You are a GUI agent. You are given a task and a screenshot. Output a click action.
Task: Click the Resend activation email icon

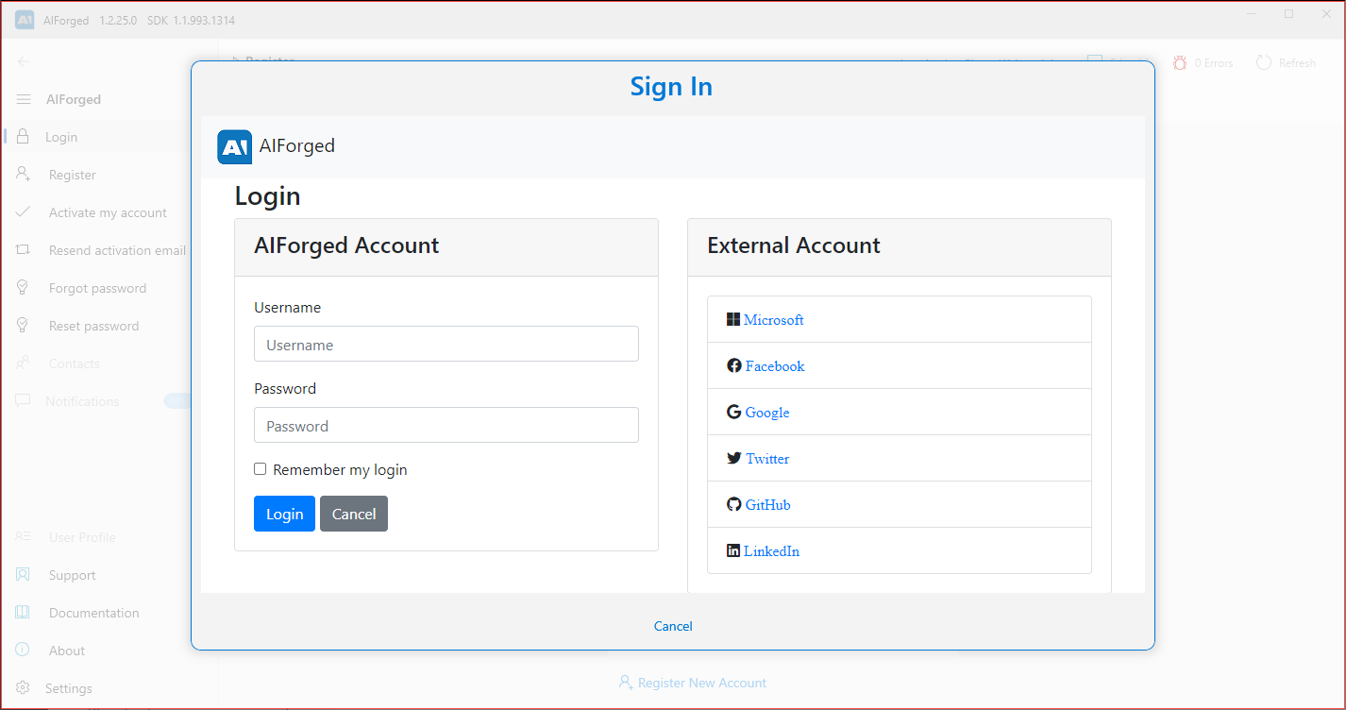pyautogui.click(x=24, y=250)
